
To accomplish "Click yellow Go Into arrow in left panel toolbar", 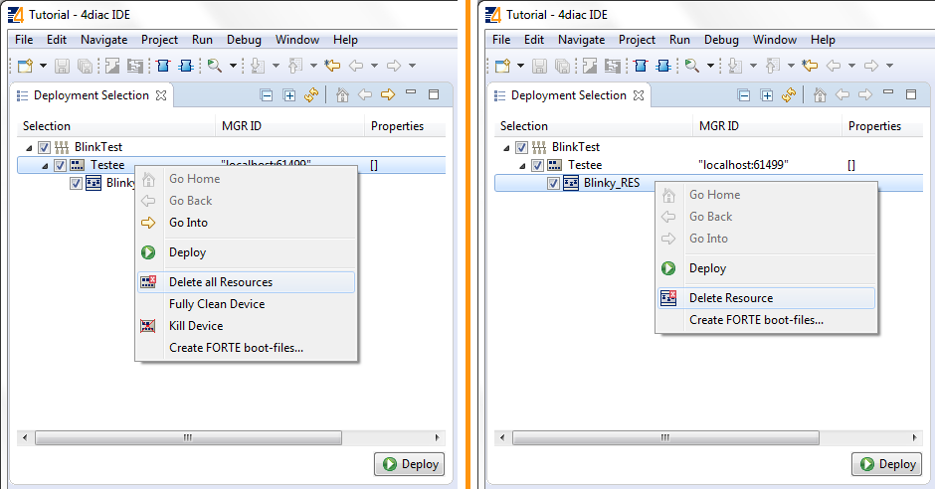I will (x=387, y=95).
